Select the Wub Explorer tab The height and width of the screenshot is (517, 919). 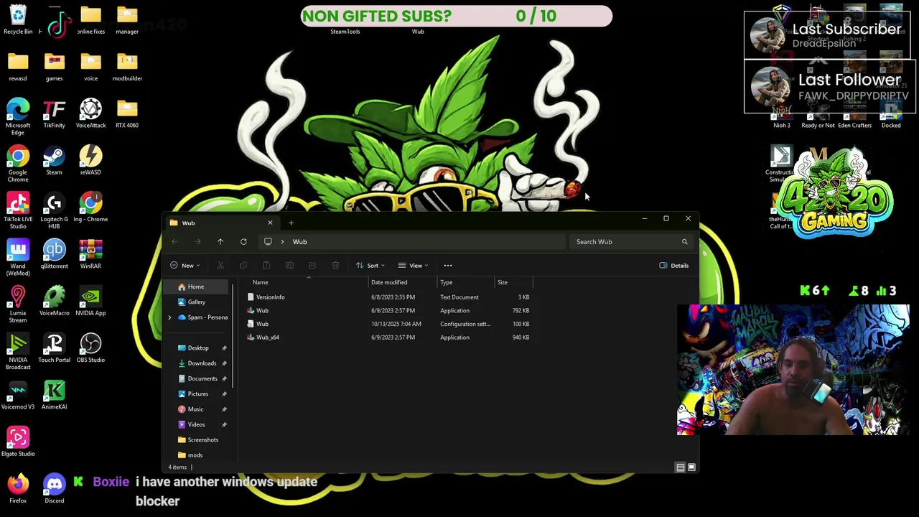coord(221,223)
